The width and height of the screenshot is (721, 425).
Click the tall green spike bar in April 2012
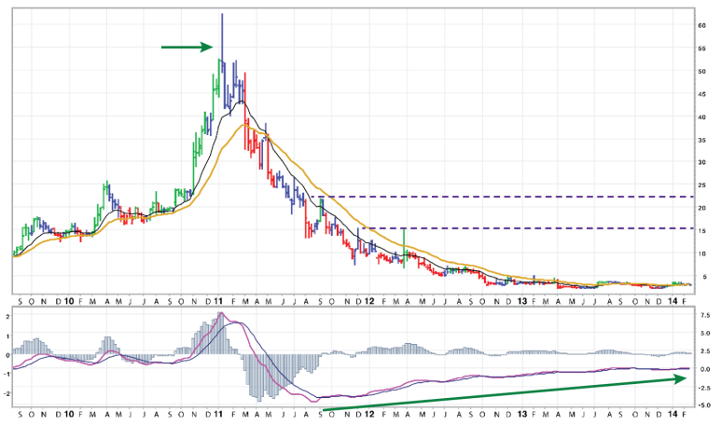pyautogui.click(x=404, y=249)
